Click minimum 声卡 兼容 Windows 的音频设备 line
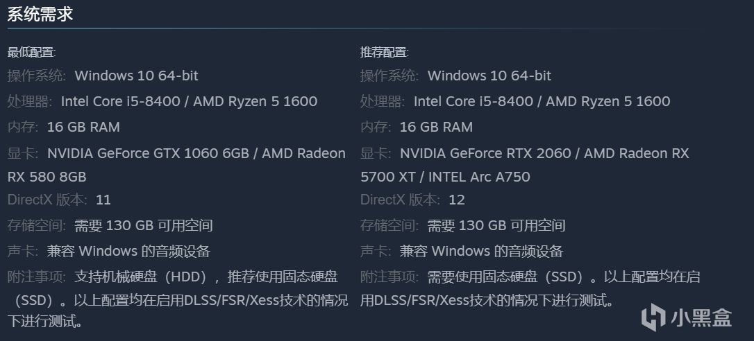Viewport: 754px width, 341px height. click(x=109, y=251)
